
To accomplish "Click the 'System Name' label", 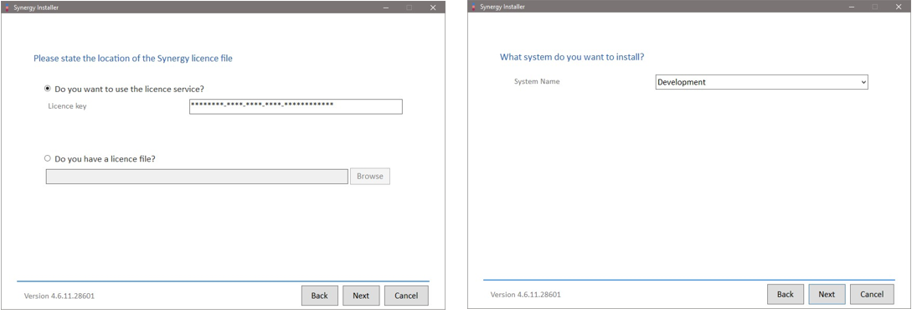I will [537, 81].
